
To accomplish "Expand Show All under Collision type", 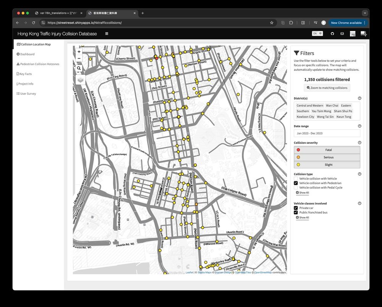I will (x=302, y=193).
